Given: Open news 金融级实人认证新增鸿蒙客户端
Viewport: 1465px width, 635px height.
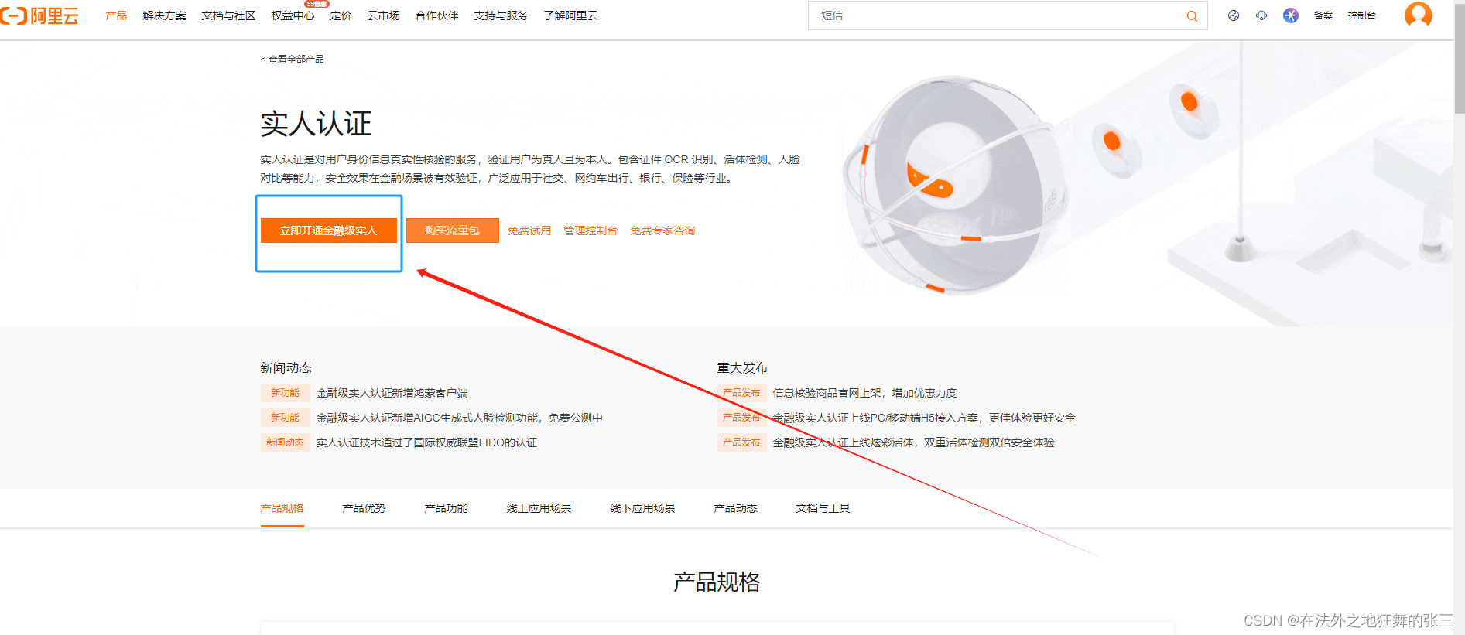Looking at the screenshot, I should coord(392,393).
